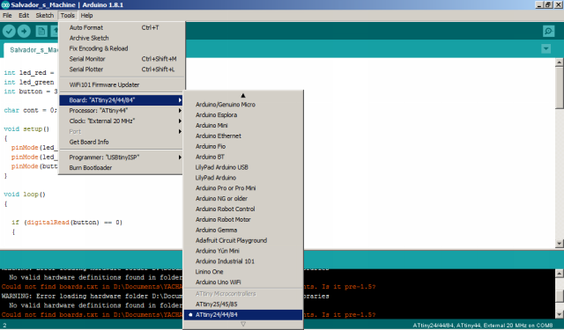This screenshot has height=330, width=564.
Task: Expand the Clock External 20 MHz submenu
Action: coord(122,121)
